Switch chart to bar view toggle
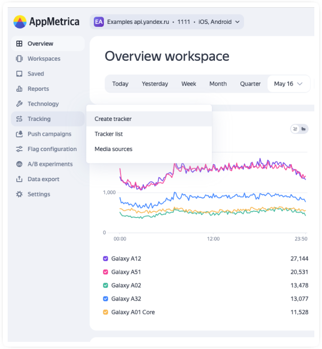The width and height of the screenshot is (322, 349). [x=304, y=129]
